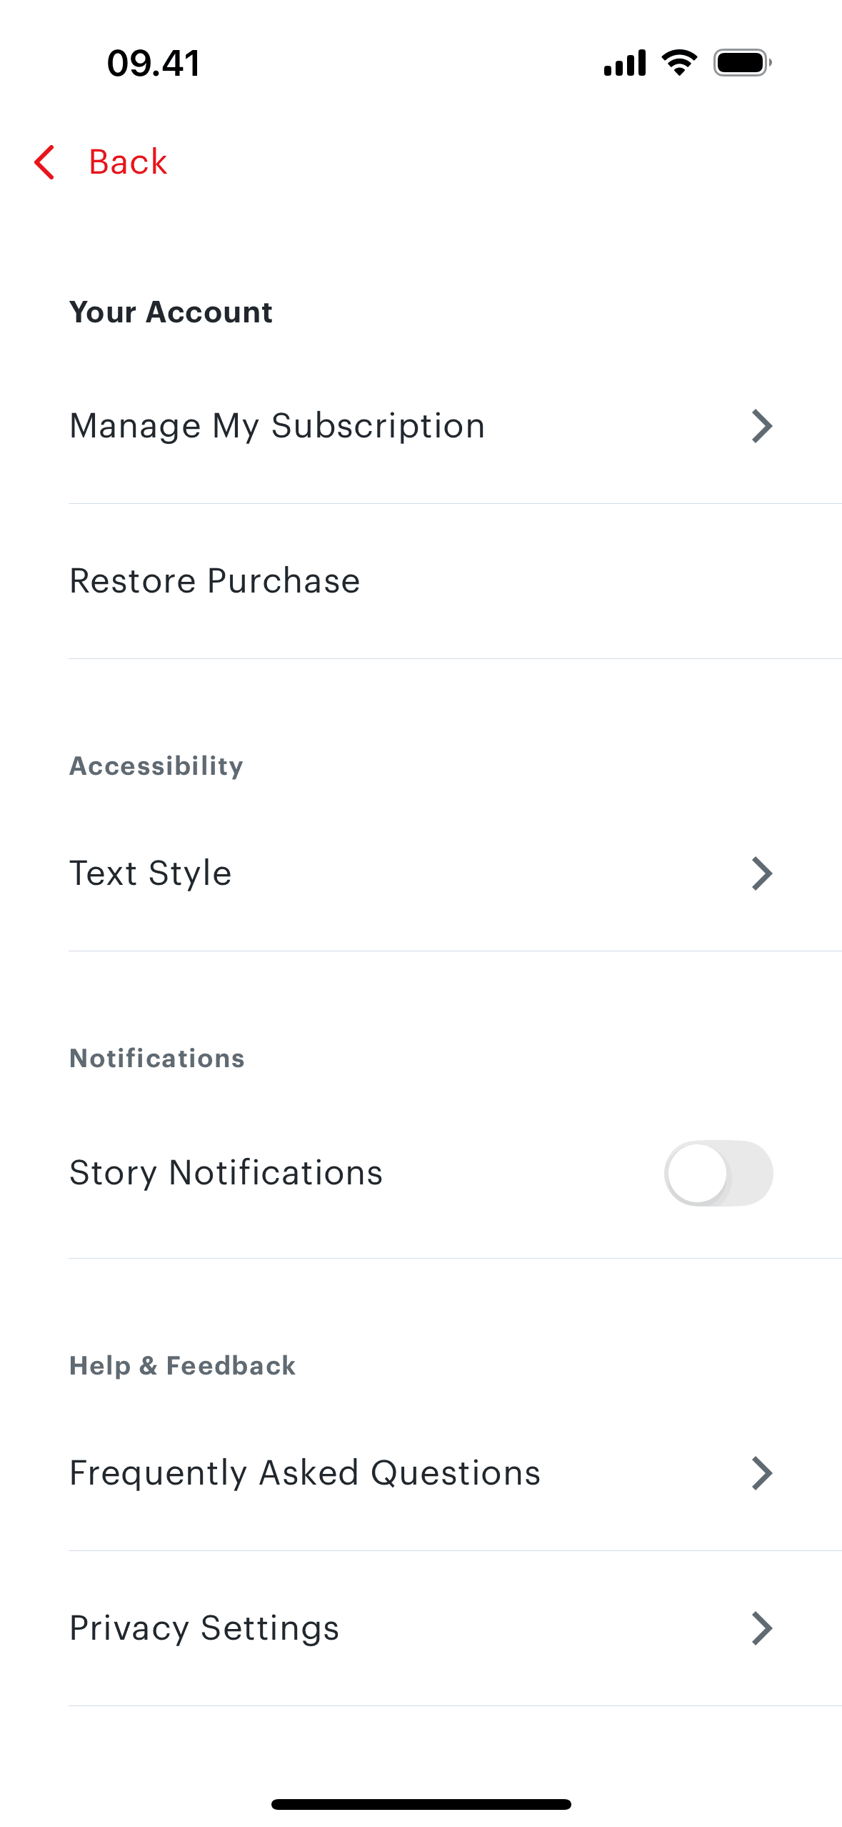
Task: Tap the Accessibility section header
Action: point(156,766)
